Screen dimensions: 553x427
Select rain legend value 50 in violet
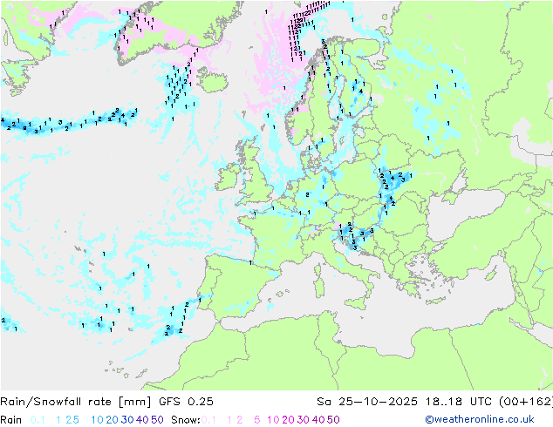(x=157, y=420)
